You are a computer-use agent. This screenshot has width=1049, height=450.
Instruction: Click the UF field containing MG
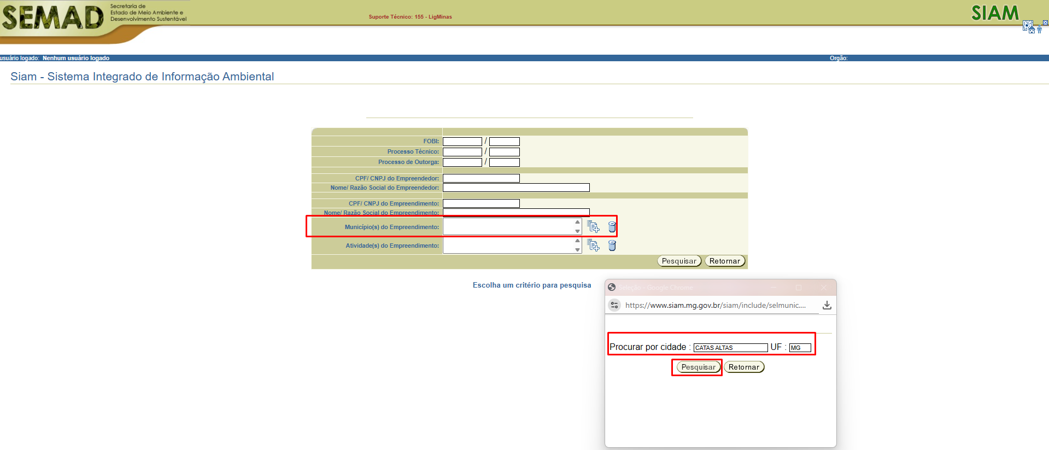[x=800, y=348]
